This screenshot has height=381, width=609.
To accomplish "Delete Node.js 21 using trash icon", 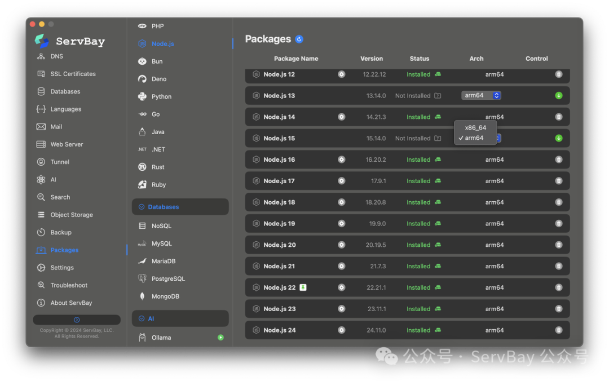I will point(558,267).
